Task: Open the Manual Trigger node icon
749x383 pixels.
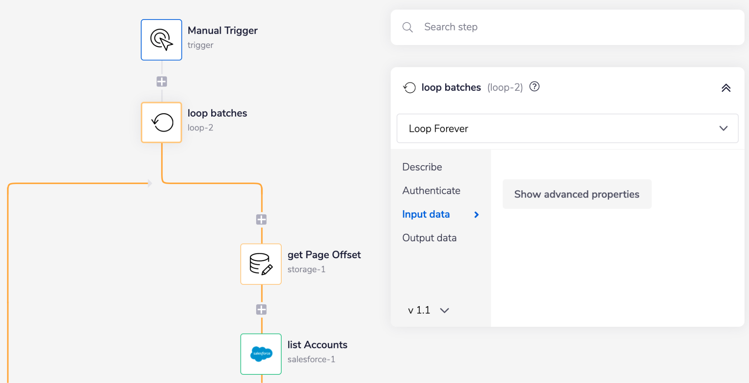Action: [161, 39]
